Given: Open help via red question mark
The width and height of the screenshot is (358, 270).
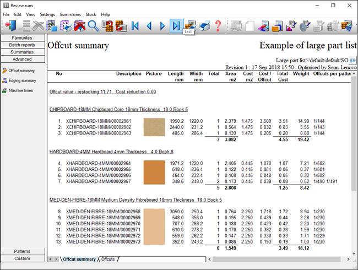Looking at the screenshot, I should (218, 25).
